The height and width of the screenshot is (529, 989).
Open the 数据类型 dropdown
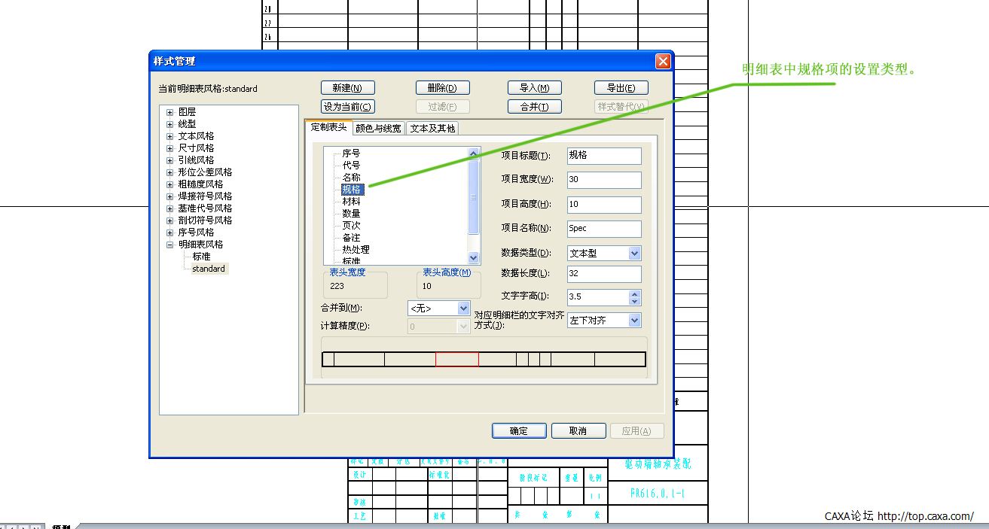pyautogui.click(x=634, y=254)
